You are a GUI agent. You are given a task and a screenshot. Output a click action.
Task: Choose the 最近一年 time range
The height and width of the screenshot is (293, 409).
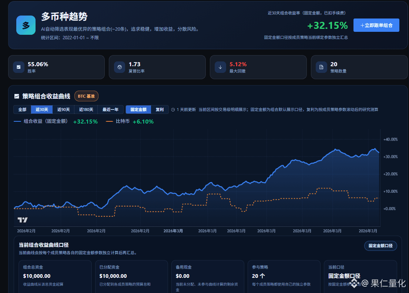110,110
